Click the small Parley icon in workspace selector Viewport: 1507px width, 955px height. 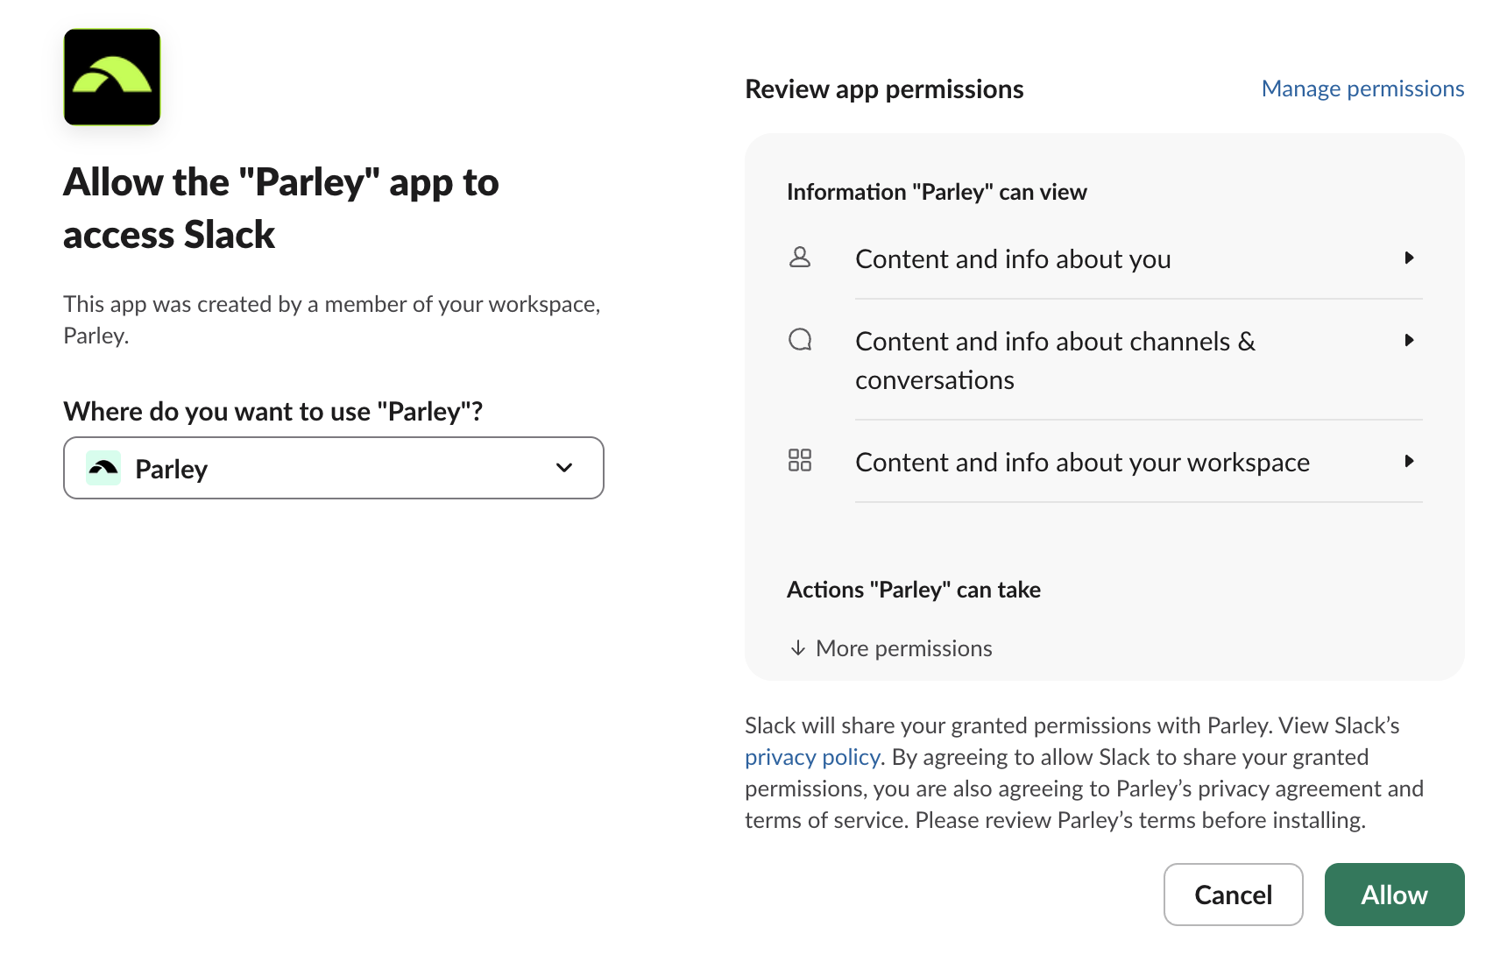103,468
